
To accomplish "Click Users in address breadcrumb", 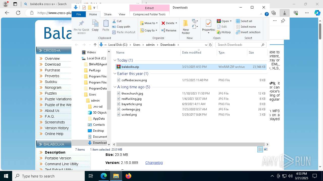I will click(137, 45).
